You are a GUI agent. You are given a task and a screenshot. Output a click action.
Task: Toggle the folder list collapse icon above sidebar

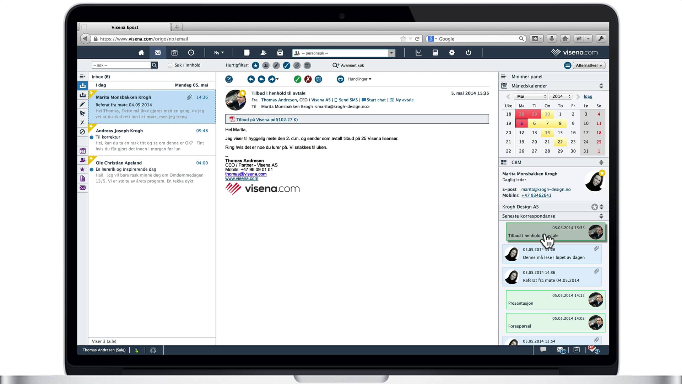click(82, 76)
